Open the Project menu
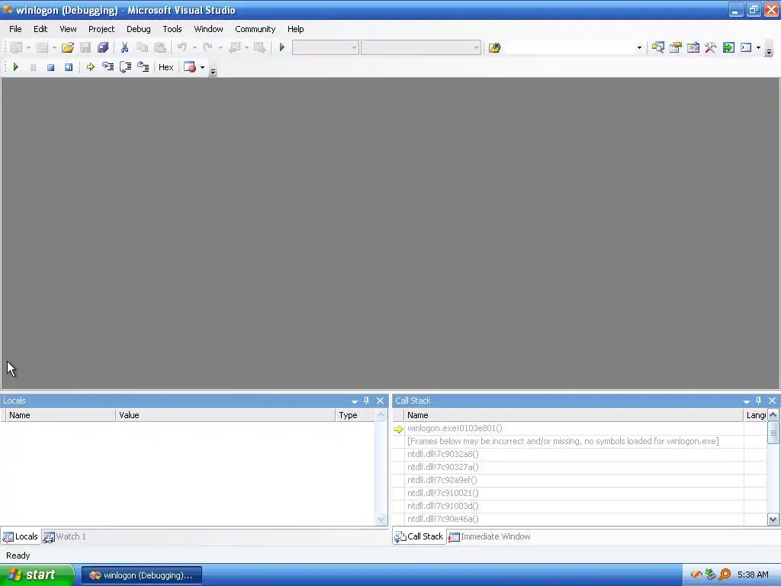Screen dimensions: 781x586 pyautogui.click(x=101, y=29)
